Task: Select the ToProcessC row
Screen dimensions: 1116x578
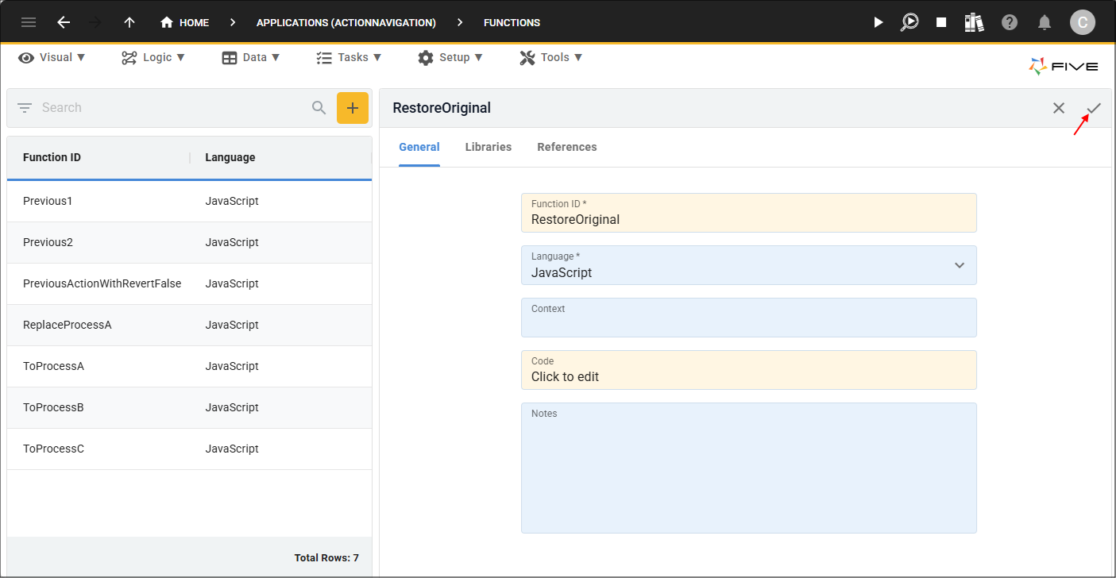Action: tap(189, 449)
